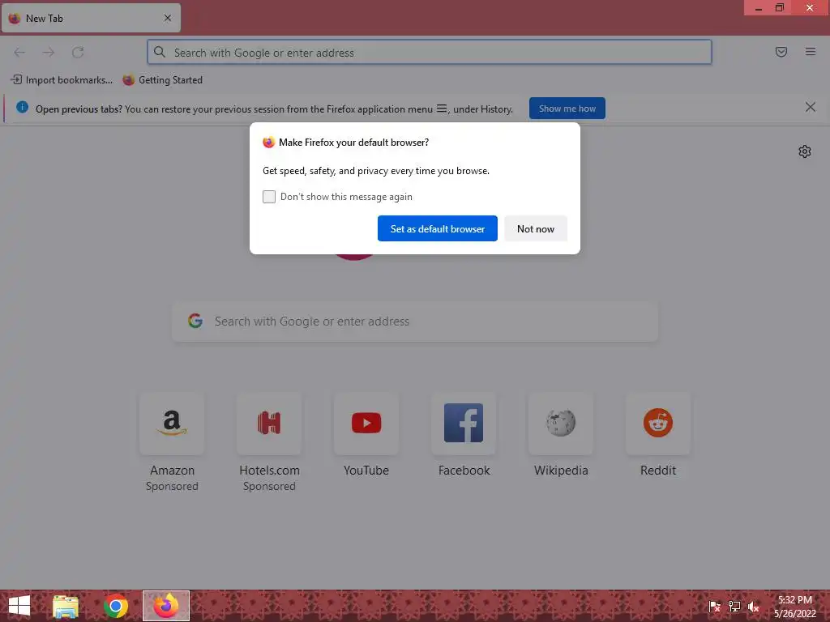Open Getting Started bookmark
The width and height of the screenshot is (830, 622).
click(x=163, y=80)
